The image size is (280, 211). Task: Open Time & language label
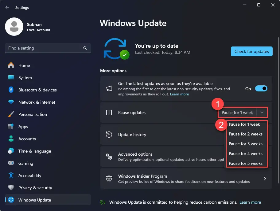(35, 151)
